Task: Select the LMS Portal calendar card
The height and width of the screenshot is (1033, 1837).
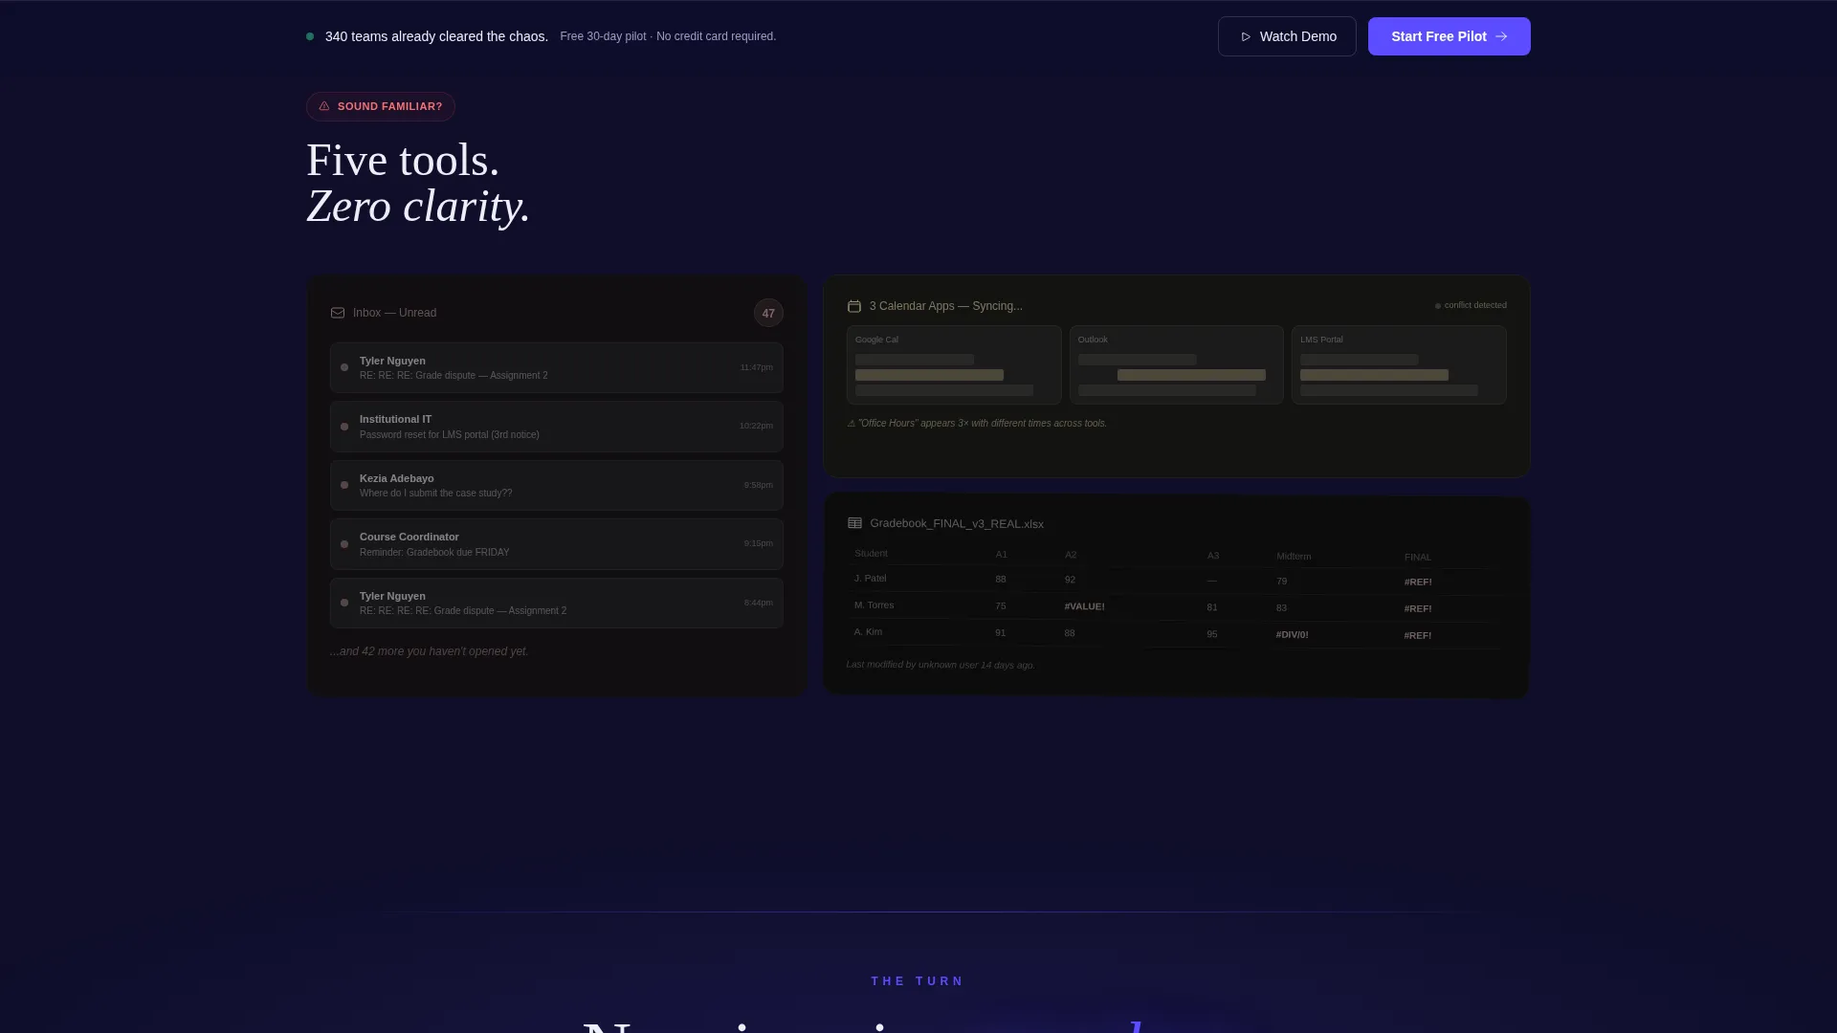Action: pyautogui.click(x=1399, y=364)
